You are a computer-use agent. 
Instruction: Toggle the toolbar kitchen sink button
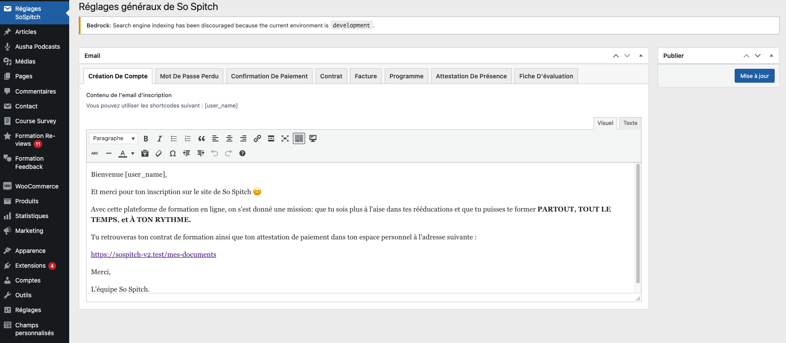[x=299, y=138]
